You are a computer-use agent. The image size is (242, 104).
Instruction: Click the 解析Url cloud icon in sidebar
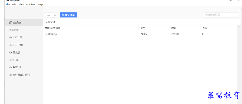[10, 67]
